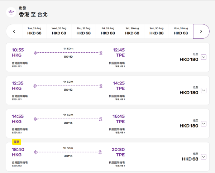Click the departure plane icon beside 出發

pyautogui.click(x=11, y=12)
